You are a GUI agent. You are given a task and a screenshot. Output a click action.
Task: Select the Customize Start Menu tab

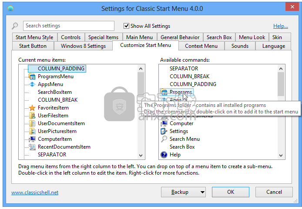pyautogui.click(x=146, y=45)
